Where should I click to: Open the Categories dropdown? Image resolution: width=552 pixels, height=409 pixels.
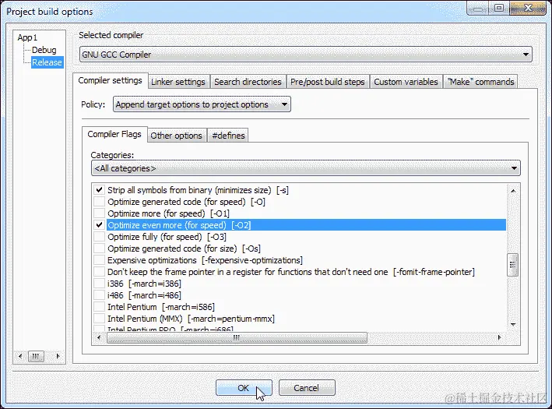pos(305,168)
